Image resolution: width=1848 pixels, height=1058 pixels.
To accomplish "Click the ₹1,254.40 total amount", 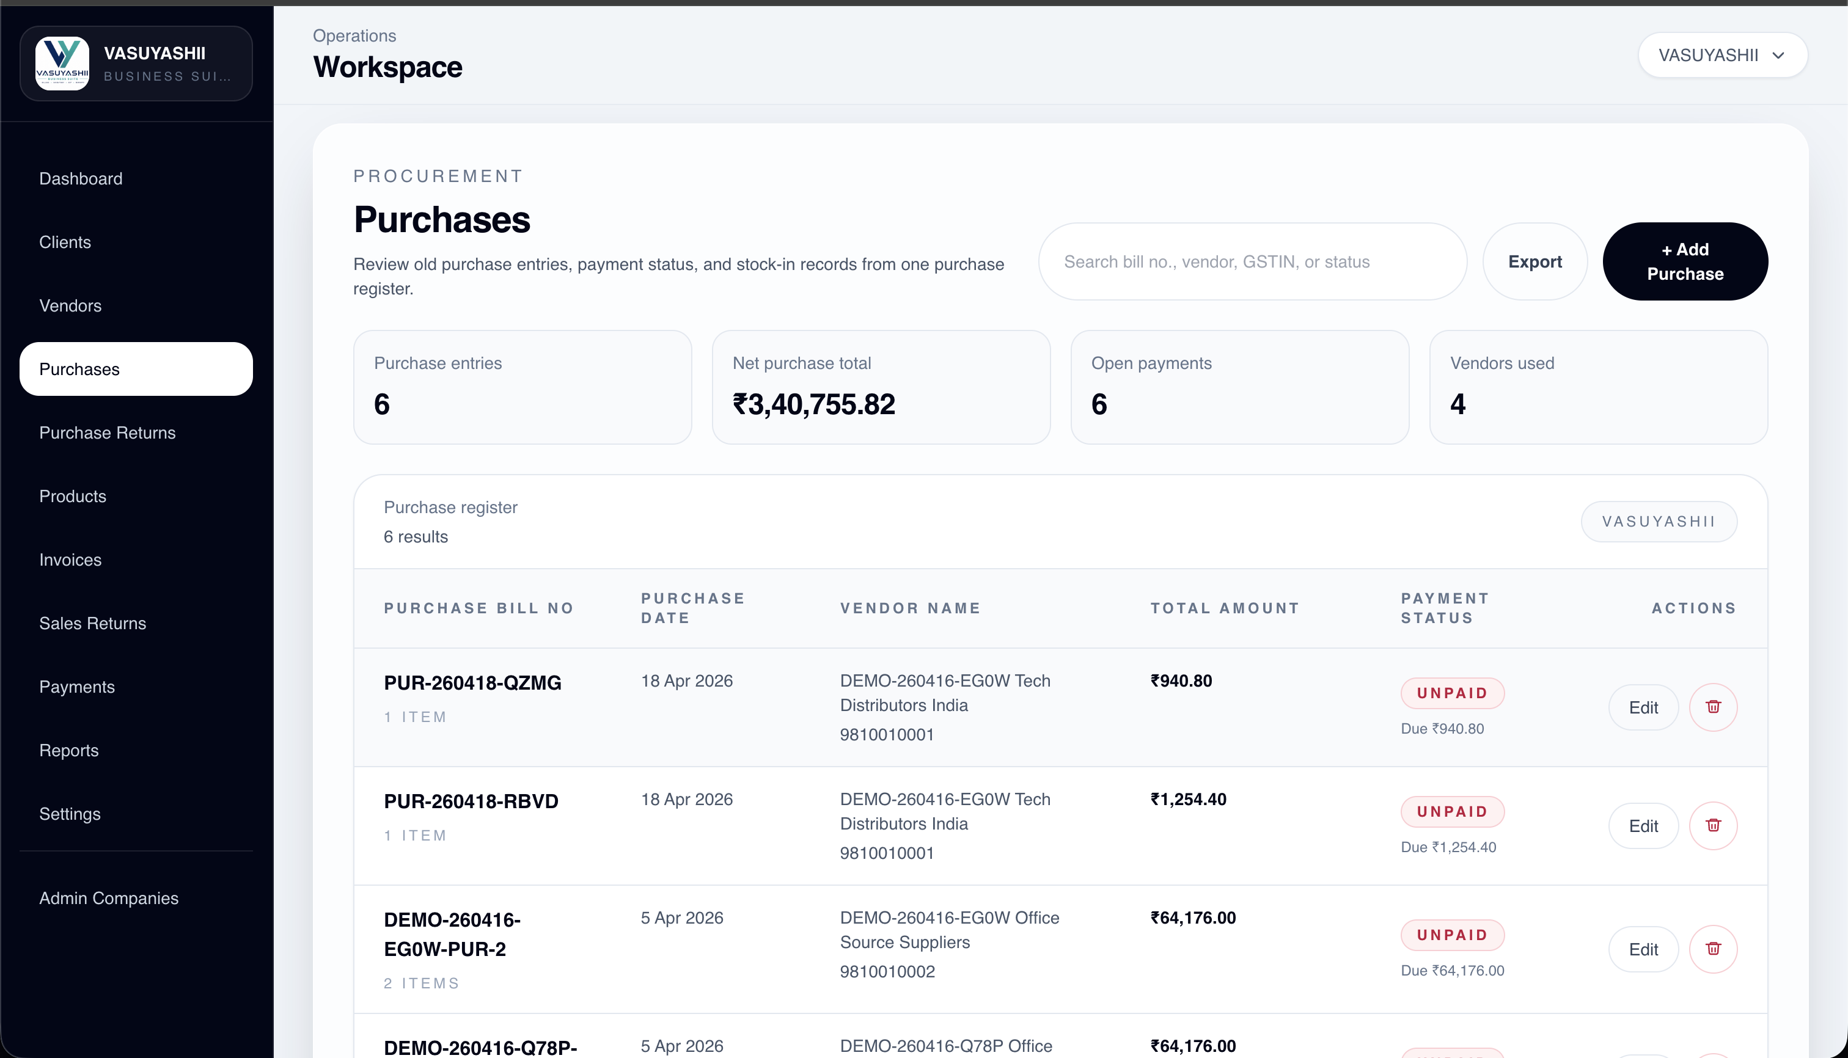I will pos(1189,800).
